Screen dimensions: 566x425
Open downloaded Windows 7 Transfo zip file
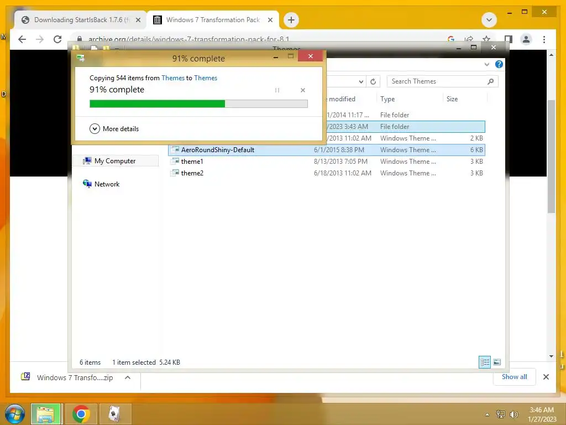point(67,377)
